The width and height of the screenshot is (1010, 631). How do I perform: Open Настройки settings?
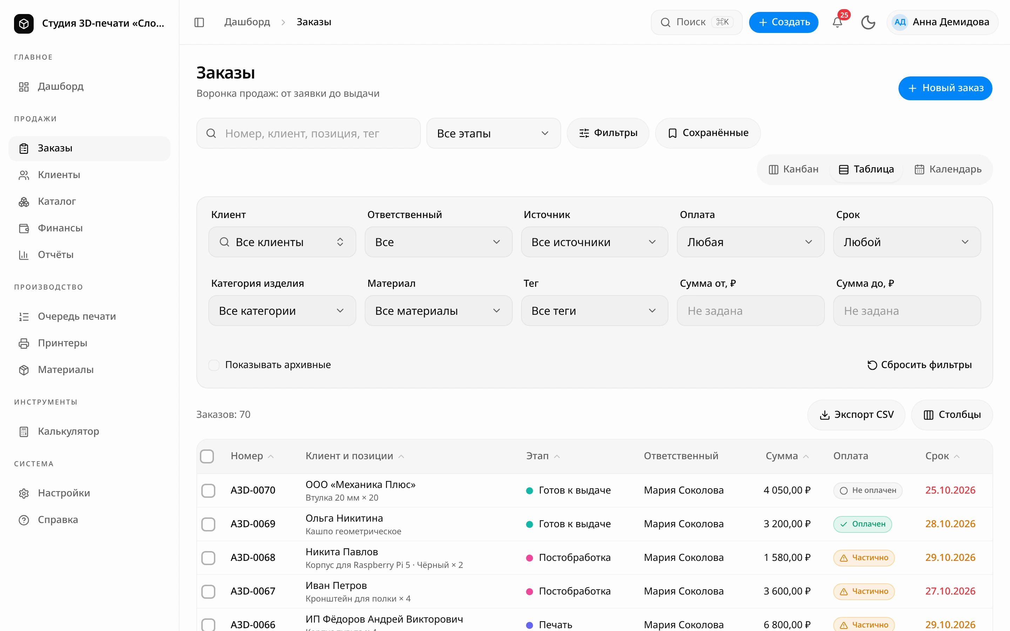89,493
